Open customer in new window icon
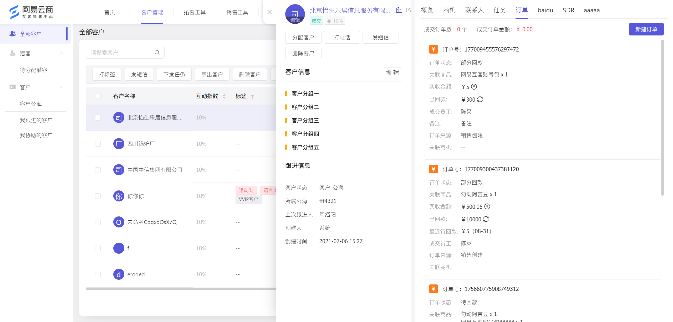Screen dimensions: 673x322 point(408,10)
